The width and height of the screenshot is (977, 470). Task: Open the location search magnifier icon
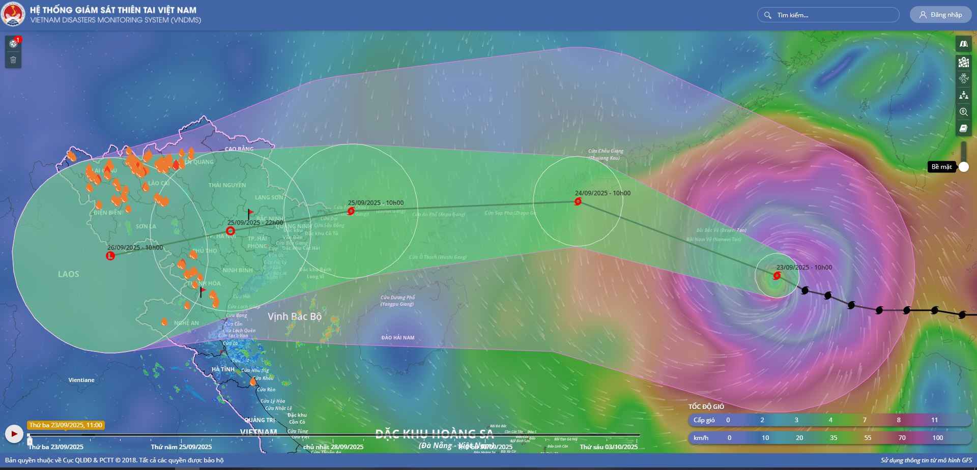pos(963,112)
